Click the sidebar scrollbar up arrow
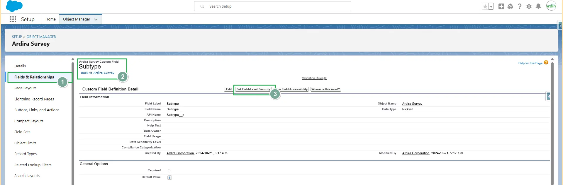This screenshot has height=185, width=563. 73,59
